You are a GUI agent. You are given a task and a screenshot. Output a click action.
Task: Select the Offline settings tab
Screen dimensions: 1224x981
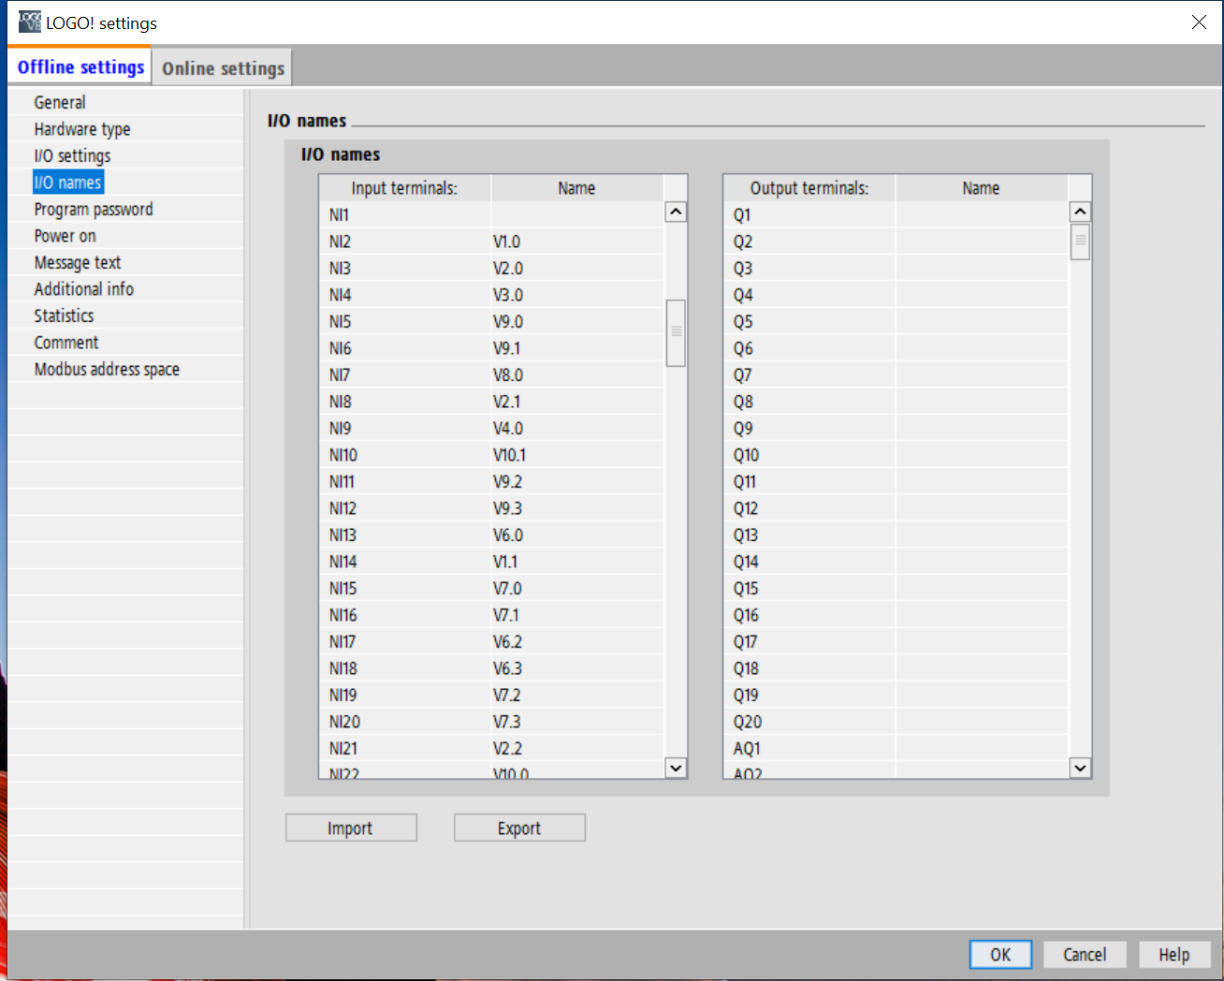[x=80, y=67]
